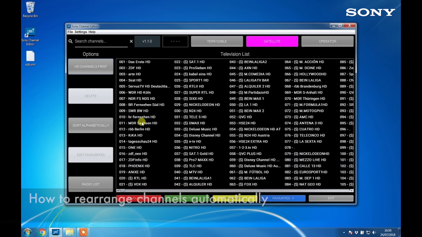Click the volume icon in system tray
This screenshot has width=422, height=237.
[374, 233]
